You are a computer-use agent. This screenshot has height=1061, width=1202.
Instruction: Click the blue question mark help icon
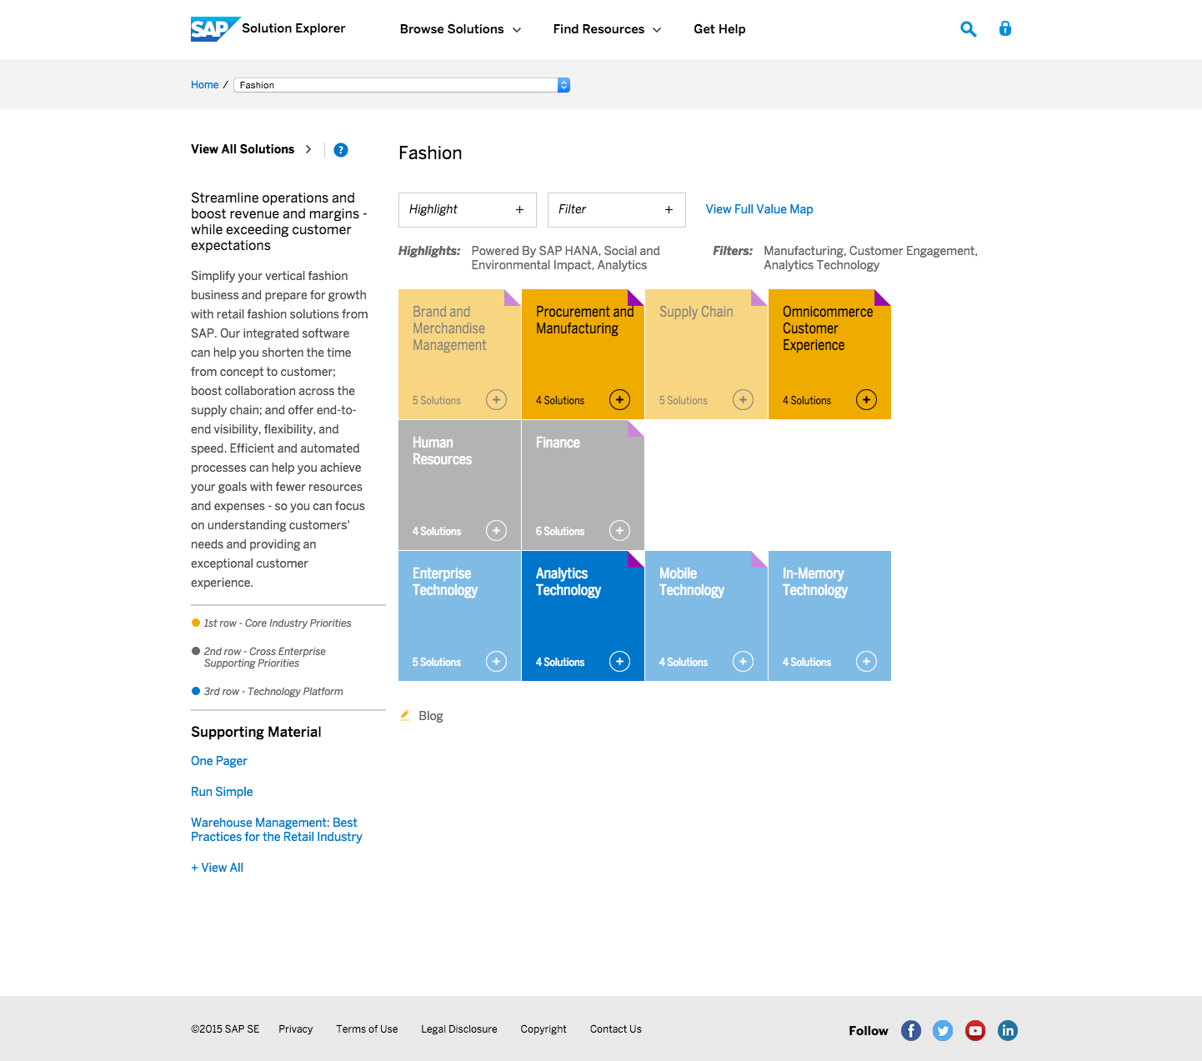pyautogui.click(x=341, y=150)
